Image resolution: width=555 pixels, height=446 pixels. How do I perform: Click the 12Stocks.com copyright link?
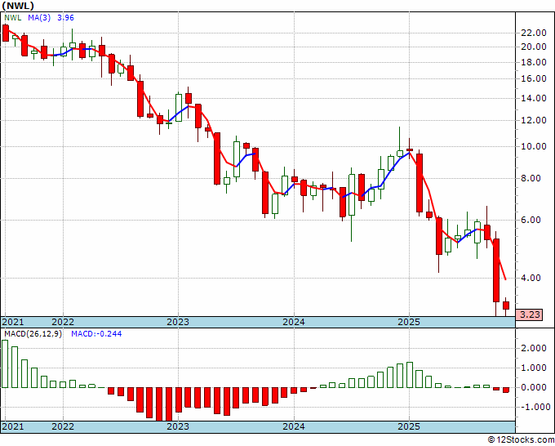pos(521,440)
